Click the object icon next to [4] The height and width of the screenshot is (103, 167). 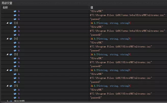[11, 39]
